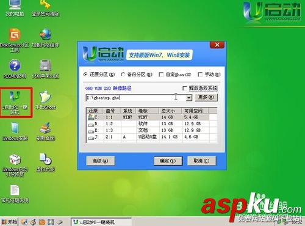Expand the image path dropdown arrow
Screen dimensions: 305x226
(189, 98)
